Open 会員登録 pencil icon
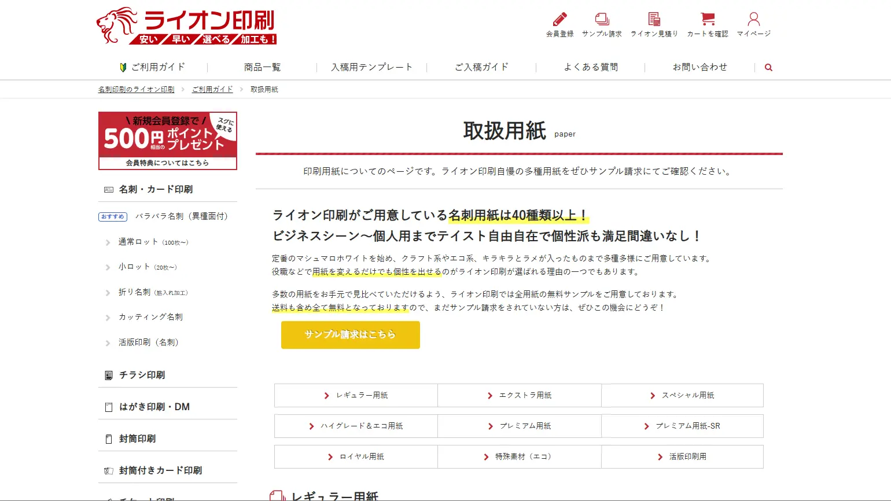This screenshot has height=501, width=891. [559, 19]
